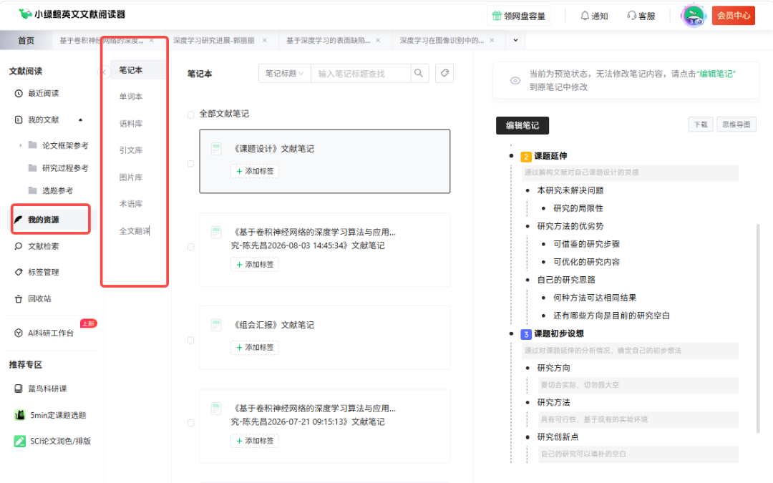The image size is (773, 483).
Task: Switch to 深度学习研究进展-郭丽丽 tab
Action: tap(214, 40)
